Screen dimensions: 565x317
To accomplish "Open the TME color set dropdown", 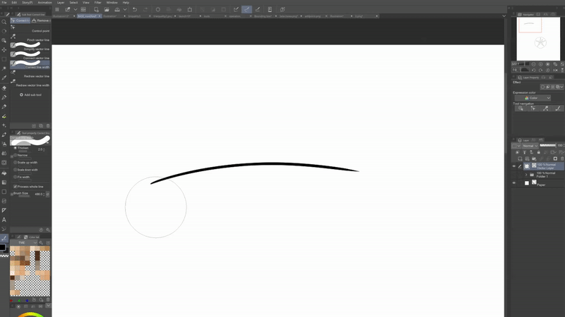I will 24,242.
